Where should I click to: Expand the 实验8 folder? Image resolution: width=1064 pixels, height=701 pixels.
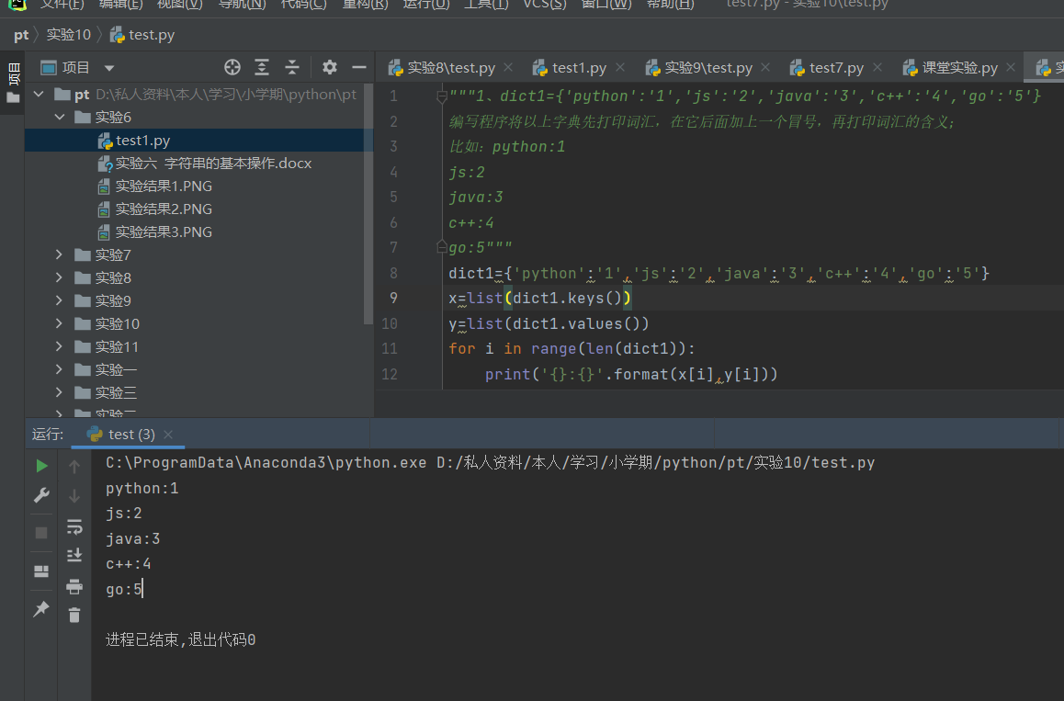point(59,277)
